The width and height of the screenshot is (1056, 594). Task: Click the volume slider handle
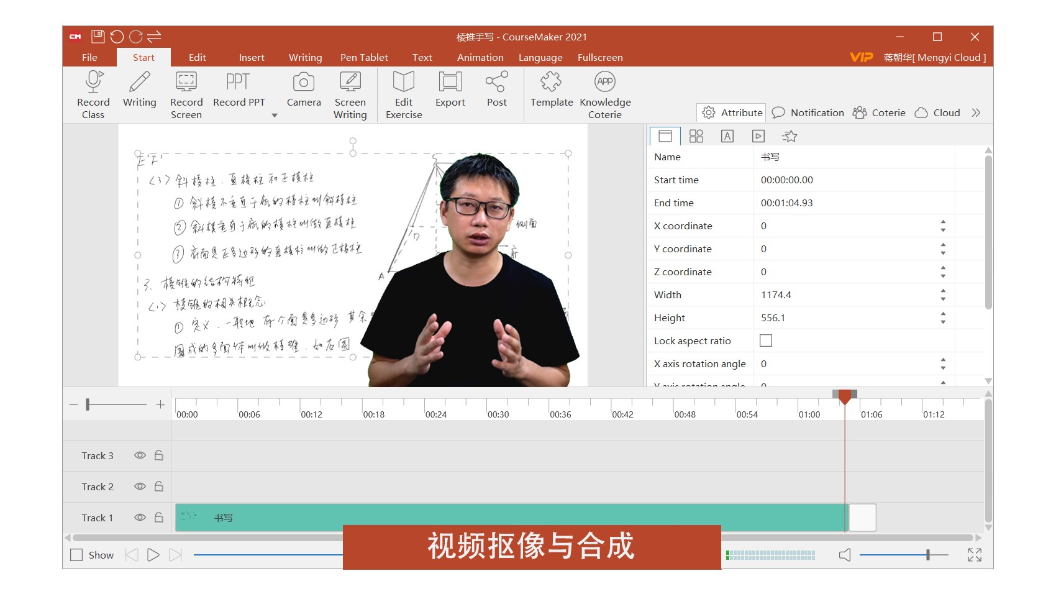pos(927,555)
